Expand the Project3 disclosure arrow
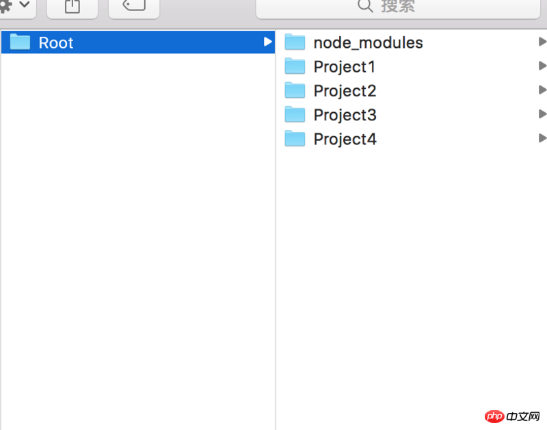The image size is (547, 430). 542,113
